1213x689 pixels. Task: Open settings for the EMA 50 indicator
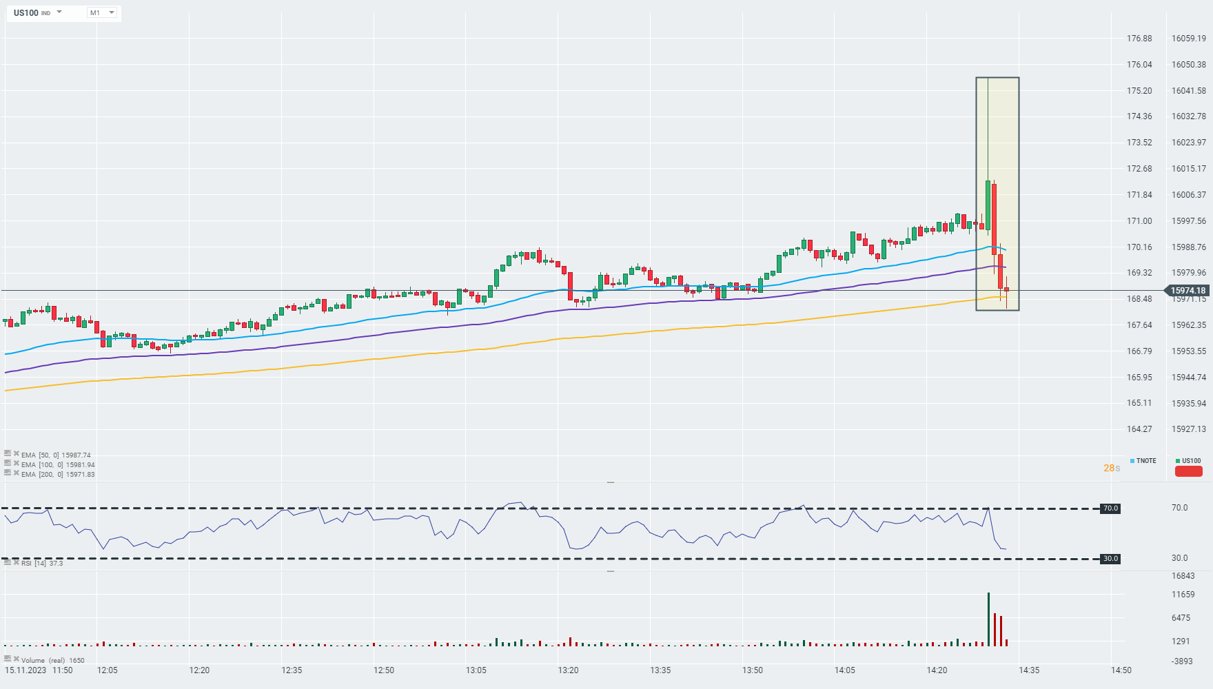(8, 453)
